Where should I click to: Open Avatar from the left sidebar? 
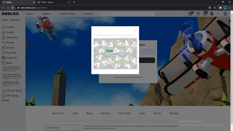coord(8,32)
